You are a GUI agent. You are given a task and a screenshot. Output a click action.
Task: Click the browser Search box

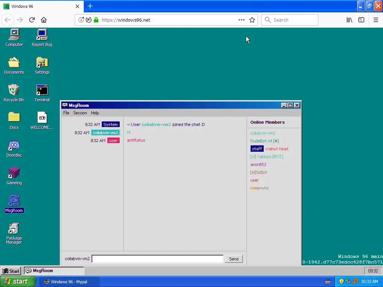tap(290, 20)
